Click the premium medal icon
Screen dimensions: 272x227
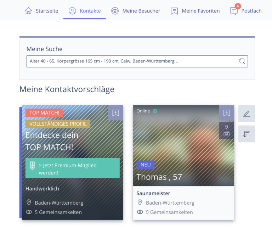[33, 166]
